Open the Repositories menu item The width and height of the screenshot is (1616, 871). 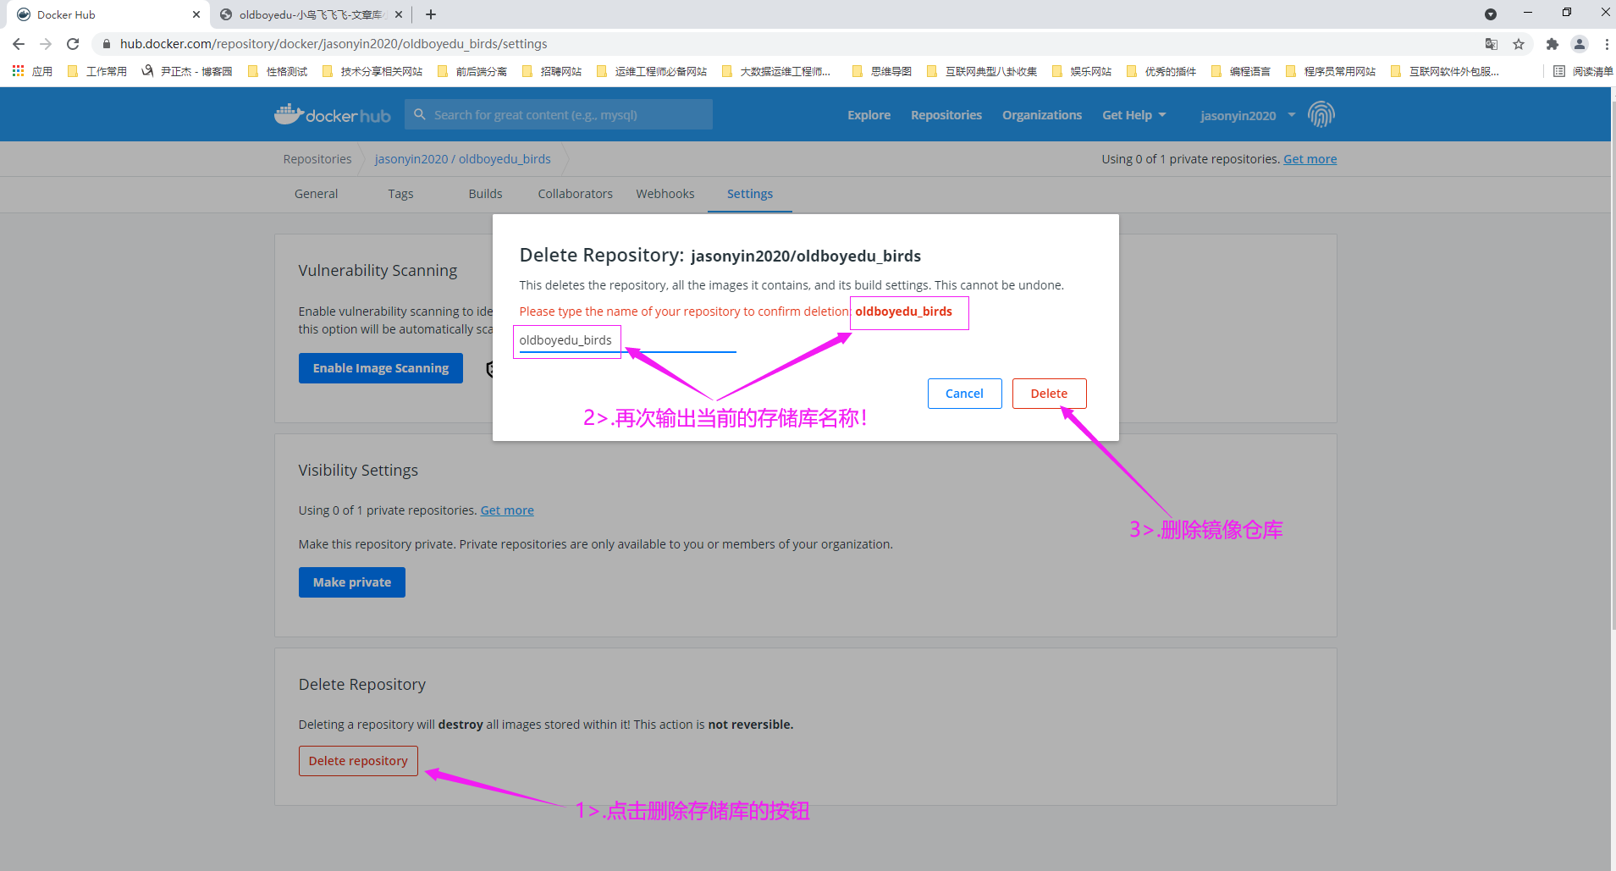click(946, 115)
